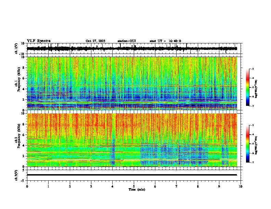Image resolution: width=271 pixels, height=209 pixels.
Task: Click the ch.1 voltage waveform trace
Action: click(x=132, y=48)
